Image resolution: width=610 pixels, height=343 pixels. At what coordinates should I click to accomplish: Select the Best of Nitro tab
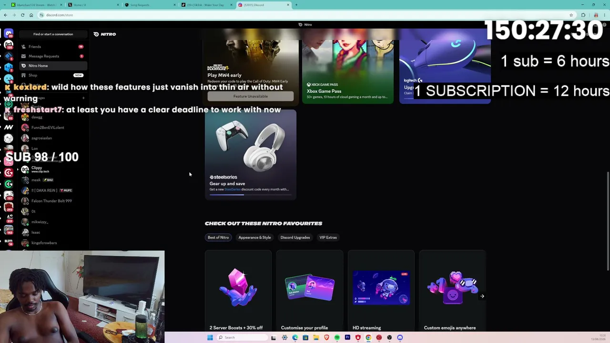218,237
